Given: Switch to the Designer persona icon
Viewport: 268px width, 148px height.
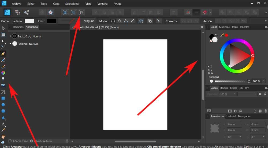Looking at the screenshot, I should point(7,12).
